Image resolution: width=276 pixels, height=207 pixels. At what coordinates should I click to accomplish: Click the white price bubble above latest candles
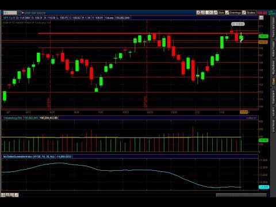[237, 24]
